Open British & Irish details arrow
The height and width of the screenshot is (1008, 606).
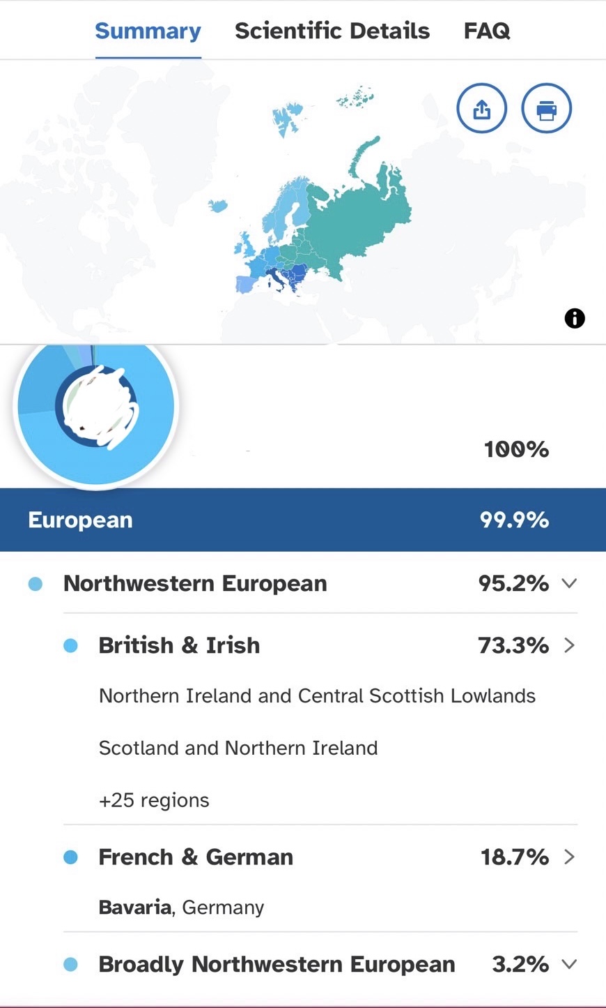569,645
